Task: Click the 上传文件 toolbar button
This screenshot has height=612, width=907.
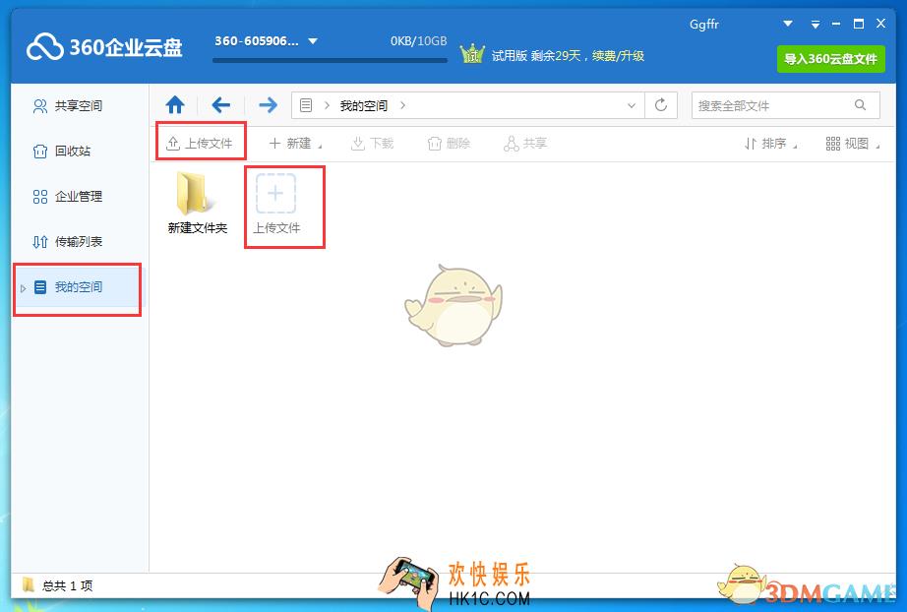Action: (x=200, y=143)
